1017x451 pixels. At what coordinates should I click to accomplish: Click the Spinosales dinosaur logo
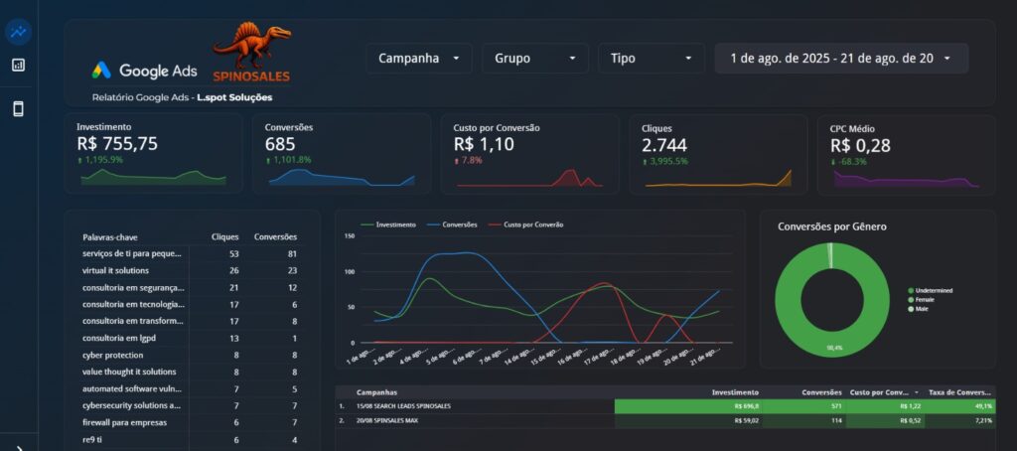[251, 54]
